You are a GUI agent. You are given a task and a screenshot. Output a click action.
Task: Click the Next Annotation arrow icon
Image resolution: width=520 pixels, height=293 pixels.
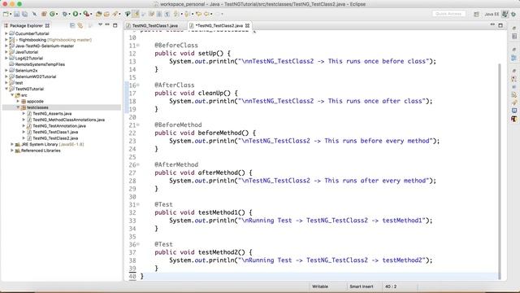pos(176,14)
